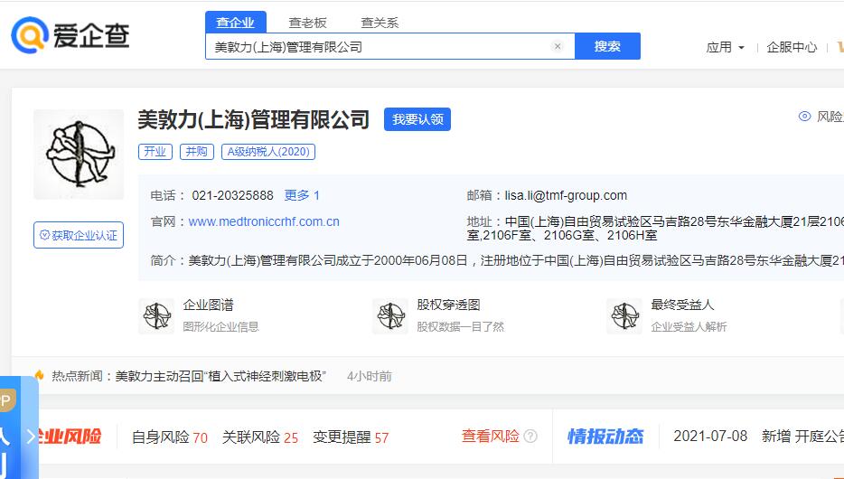The image size is (844, 479).
Task: Click the 爱企查 logo icon
Action: pos(30,35)
